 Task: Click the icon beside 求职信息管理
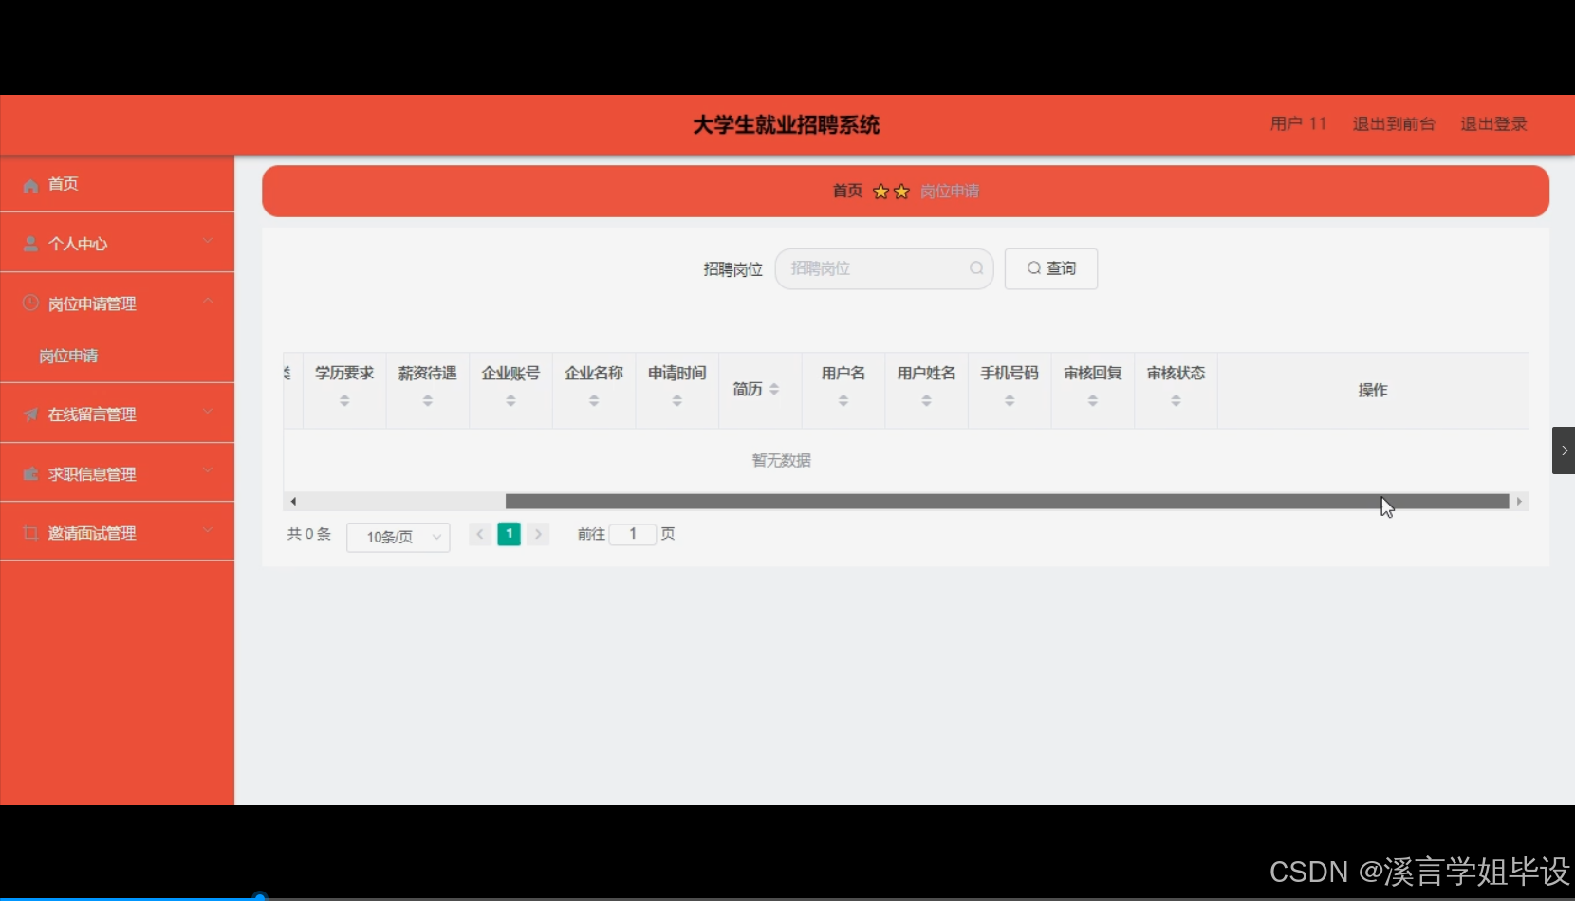(x=30, y=473)
